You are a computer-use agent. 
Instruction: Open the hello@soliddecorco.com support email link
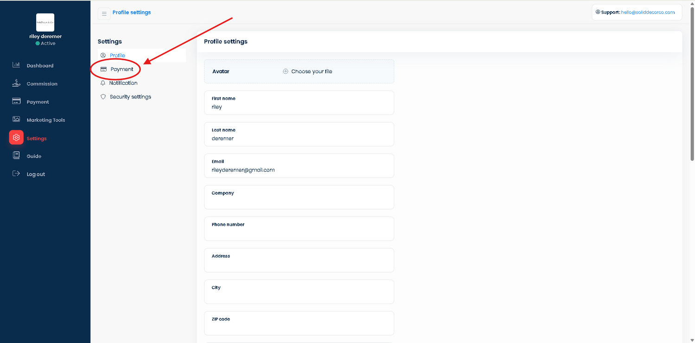(649, 12)
